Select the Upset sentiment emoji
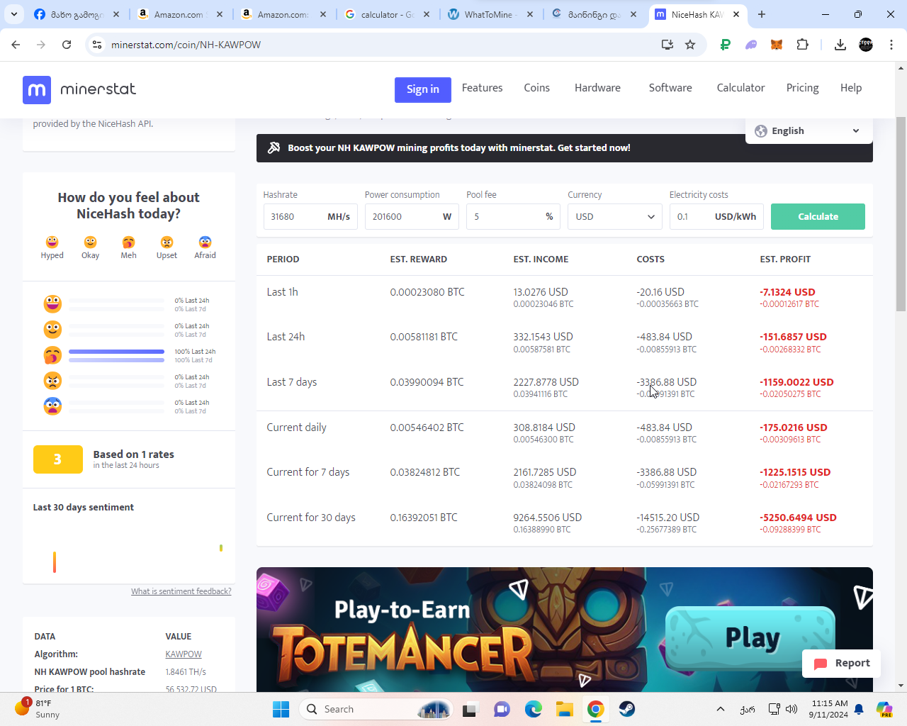 tap(167, 242)
